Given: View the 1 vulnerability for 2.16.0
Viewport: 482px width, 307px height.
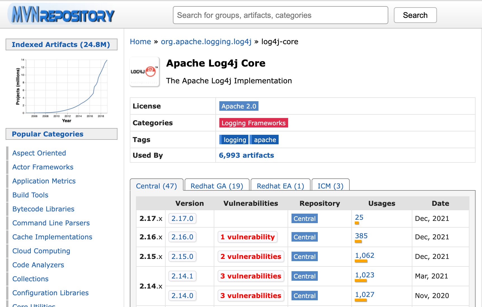Looking at the screenshot, I should [x=248, y=237].
